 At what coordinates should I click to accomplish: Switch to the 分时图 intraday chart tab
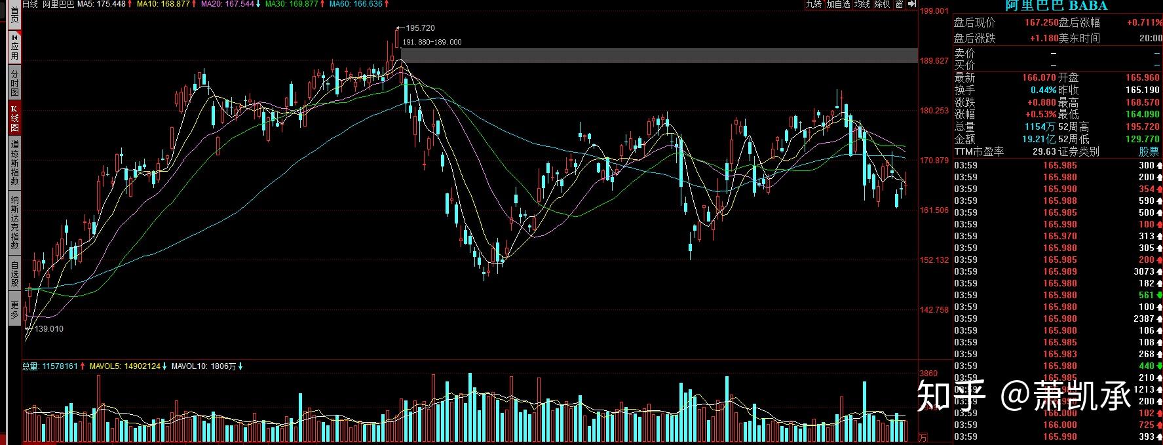[14, 83]
